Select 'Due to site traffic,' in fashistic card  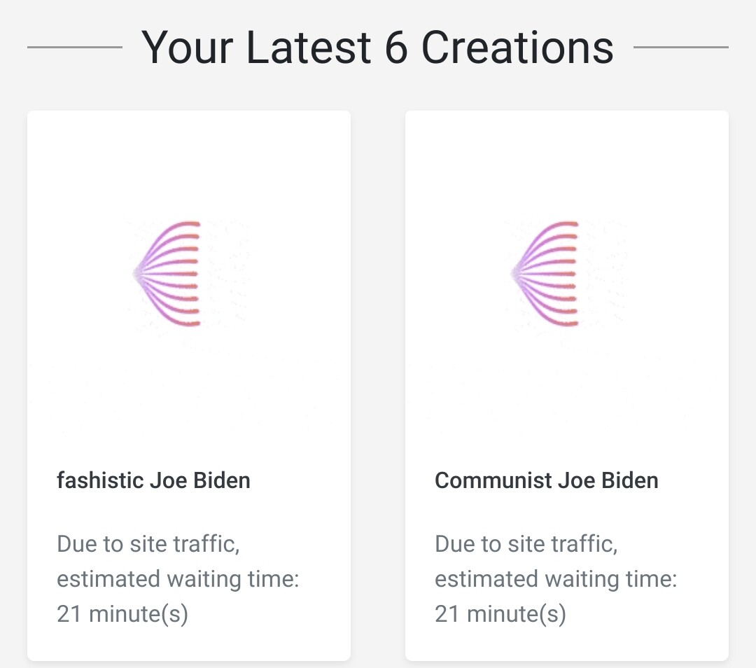(148, 544)
